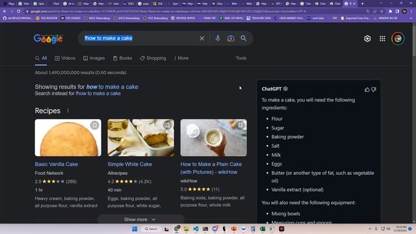Open the More search filters menu
Viewport: 416px width, 234px height.
181,58
